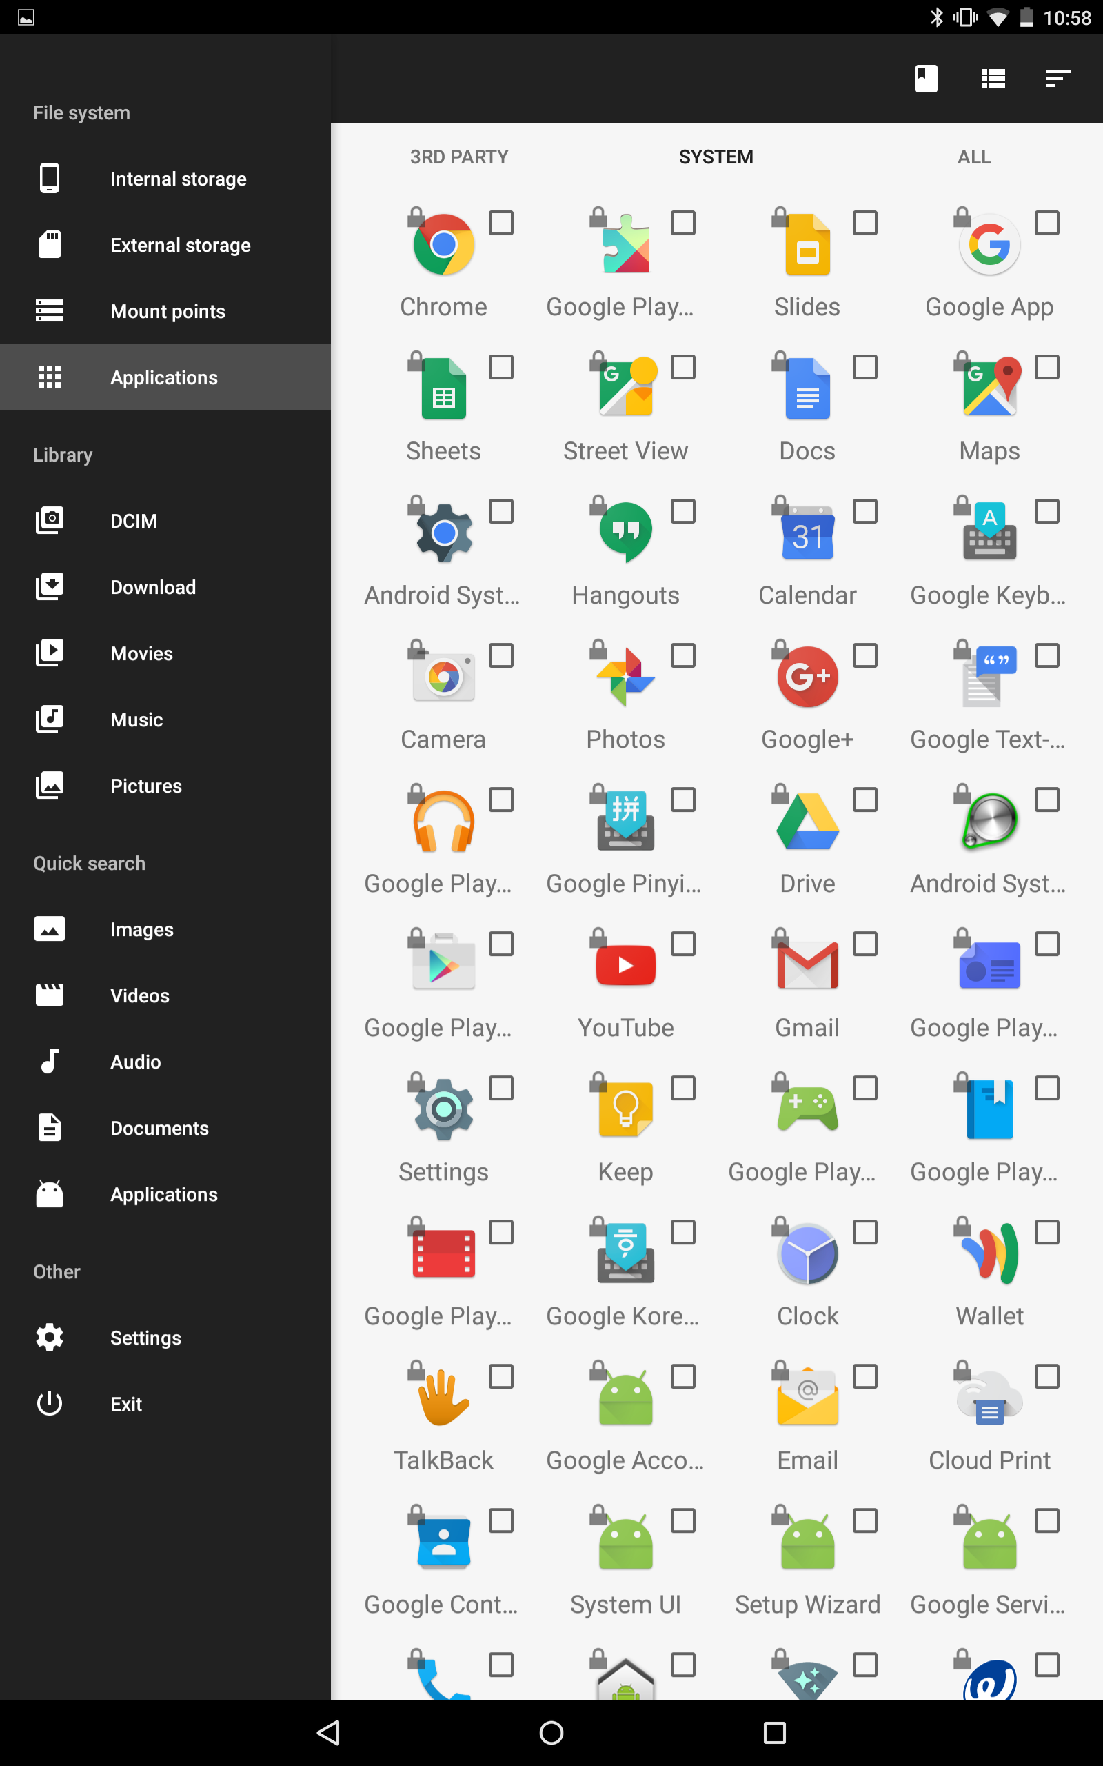This screenshot has height=1766, width=1103.
Task: Select Applications under File system
Action: [x=165, y=377]
